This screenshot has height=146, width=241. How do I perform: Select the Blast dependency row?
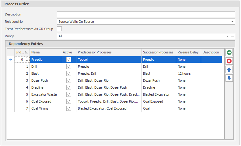click(x=45, y=73)
